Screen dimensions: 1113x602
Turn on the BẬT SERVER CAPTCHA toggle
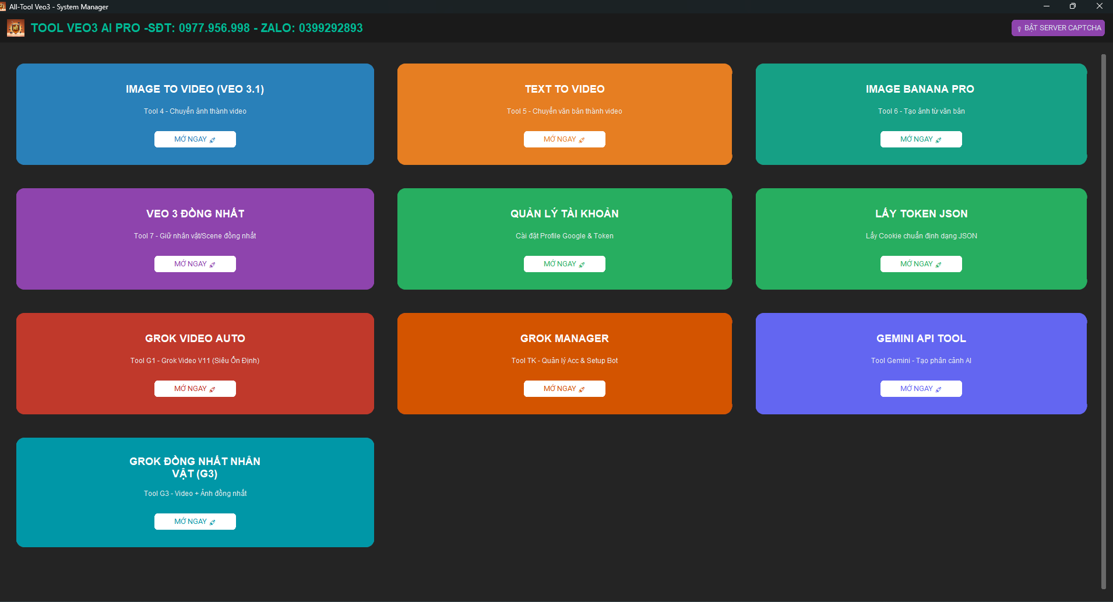(1058, 28)
